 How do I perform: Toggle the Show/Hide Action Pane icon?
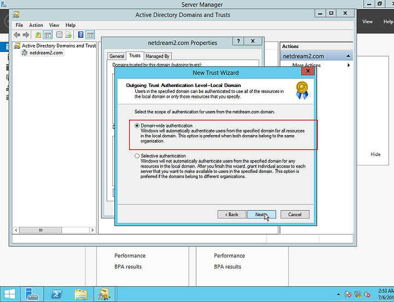pyautogui.click(x=90, y=35)
